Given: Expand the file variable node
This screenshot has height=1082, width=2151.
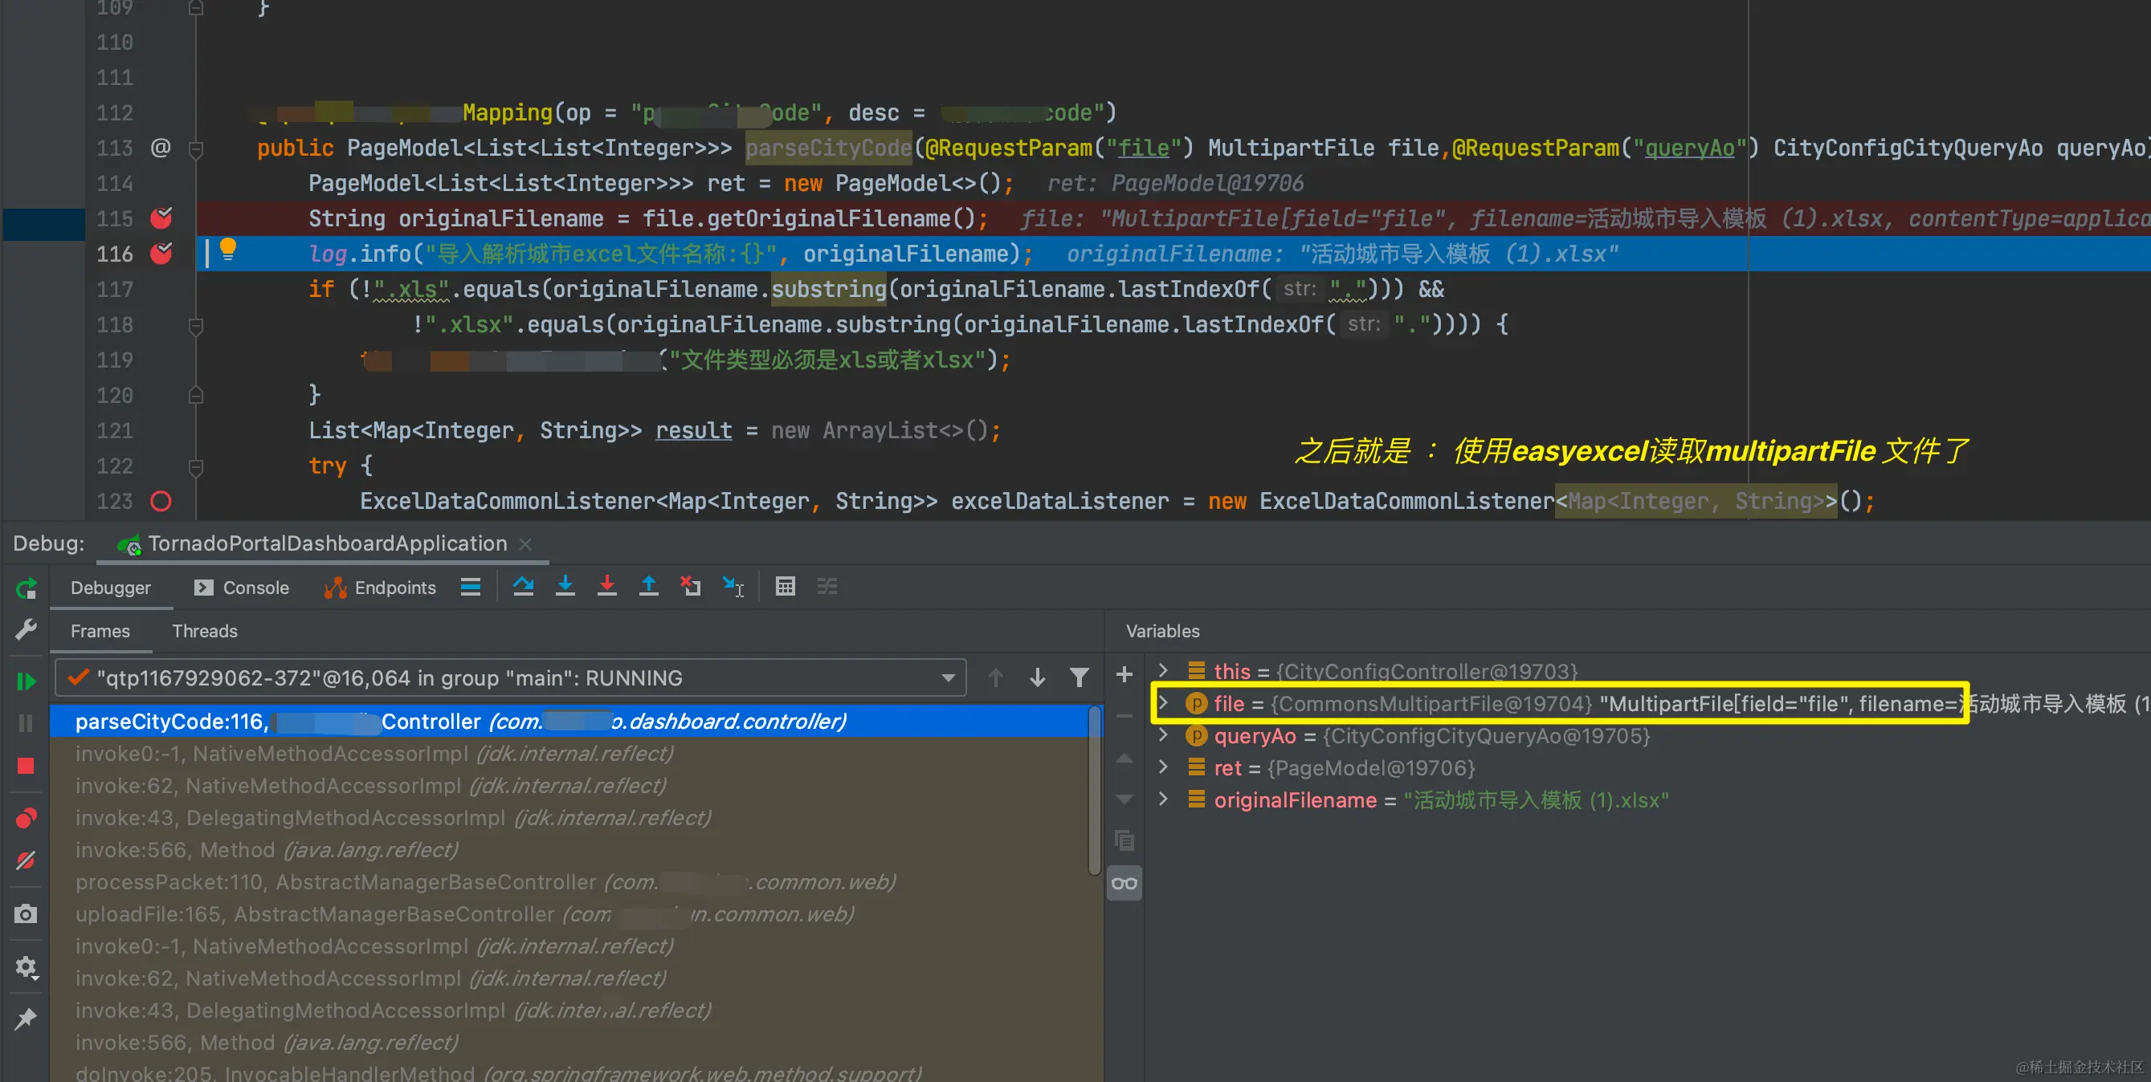Looking at the screenshot, I should click(1163, 703).
